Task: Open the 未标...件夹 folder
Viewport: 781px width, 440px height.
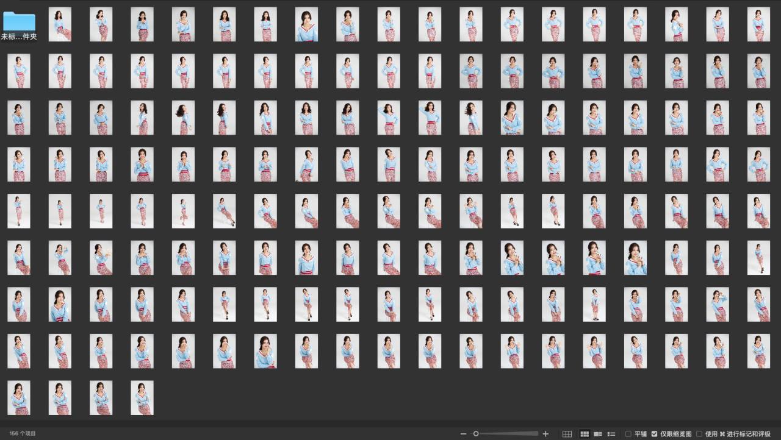Action: (x=19, y=23)
